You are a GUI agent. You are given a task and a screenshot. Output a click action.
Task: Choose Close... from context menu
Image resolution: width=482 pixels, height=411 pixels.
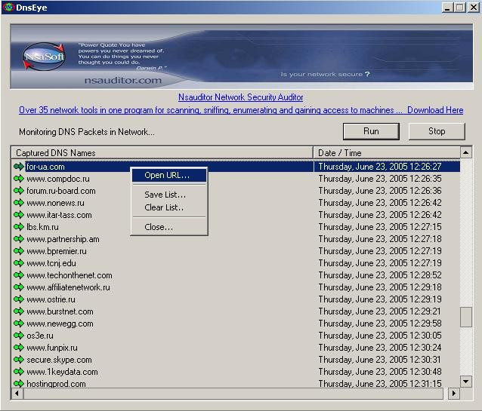[x=168, y=227]
